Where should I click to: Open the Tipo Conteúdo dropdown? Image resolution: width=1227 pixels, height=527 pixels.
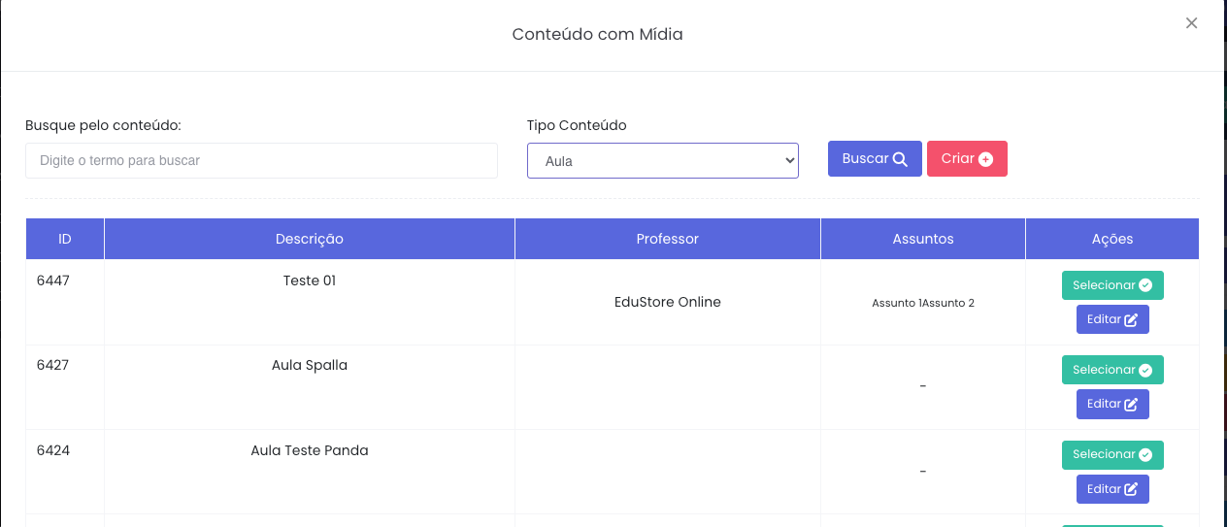point(662,161)
